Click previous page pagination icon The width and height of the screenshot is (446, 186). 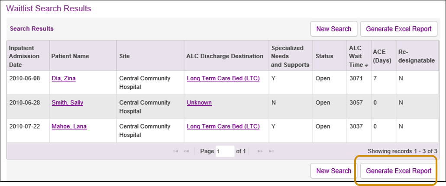[186, 151]
